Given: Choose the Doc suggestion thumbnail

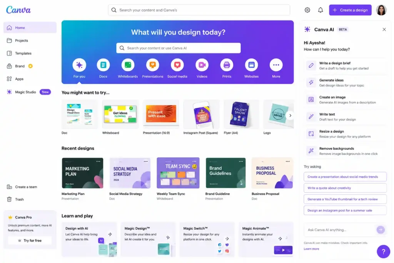Looking at the screenshot, I should click(x=80, y=114).
